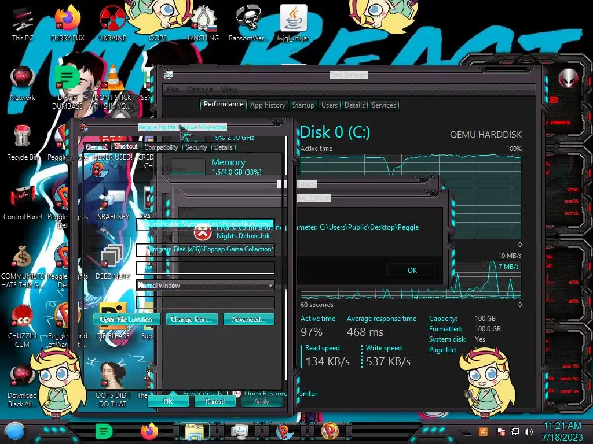Image resolution: width=593 pixels, height=444 pixels.
Task: Switch to the second Peggle taskbar button
Action: 330,431
